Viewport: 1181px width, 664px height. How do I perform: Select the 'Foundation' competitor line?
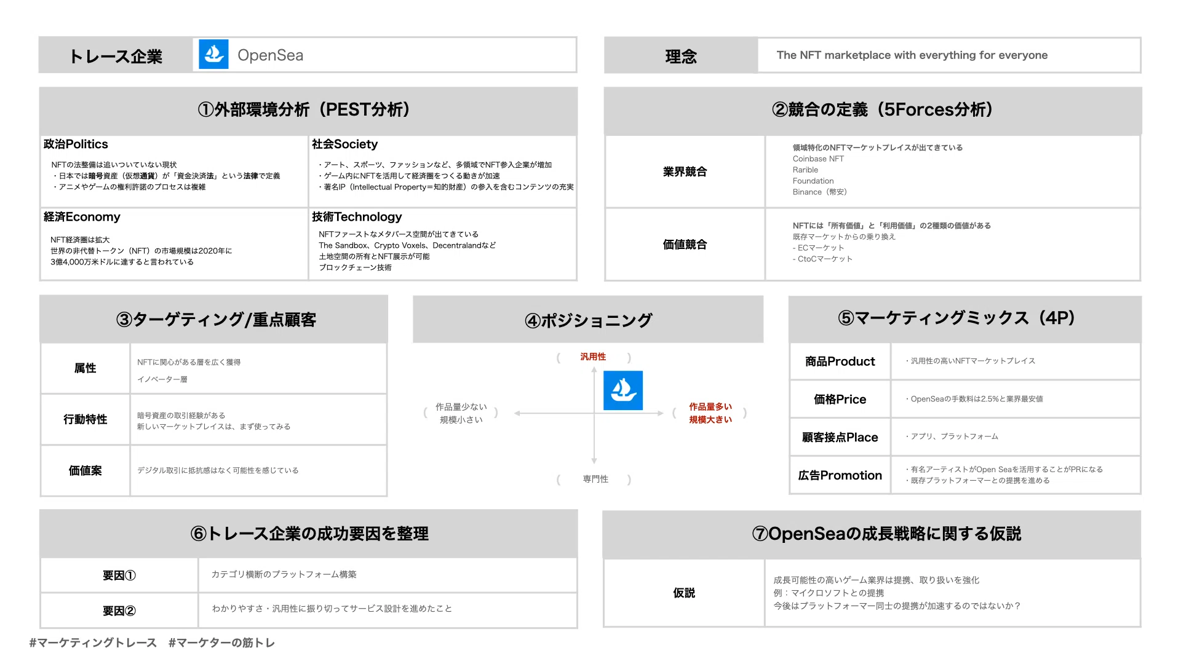click(x=813, y=181)
